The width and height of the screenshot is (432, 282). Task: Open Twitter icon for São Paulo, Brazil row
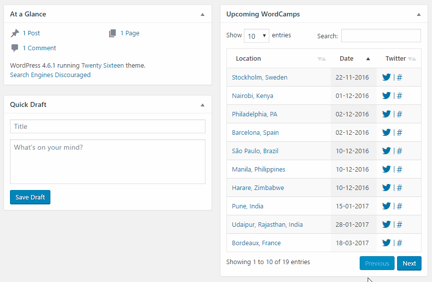click(386, 151)
